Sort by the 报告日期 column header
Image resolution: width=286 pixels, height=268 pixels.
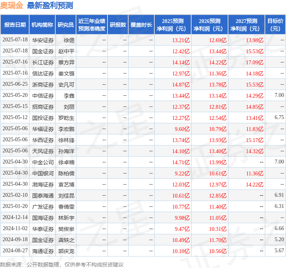coord(15,25)
